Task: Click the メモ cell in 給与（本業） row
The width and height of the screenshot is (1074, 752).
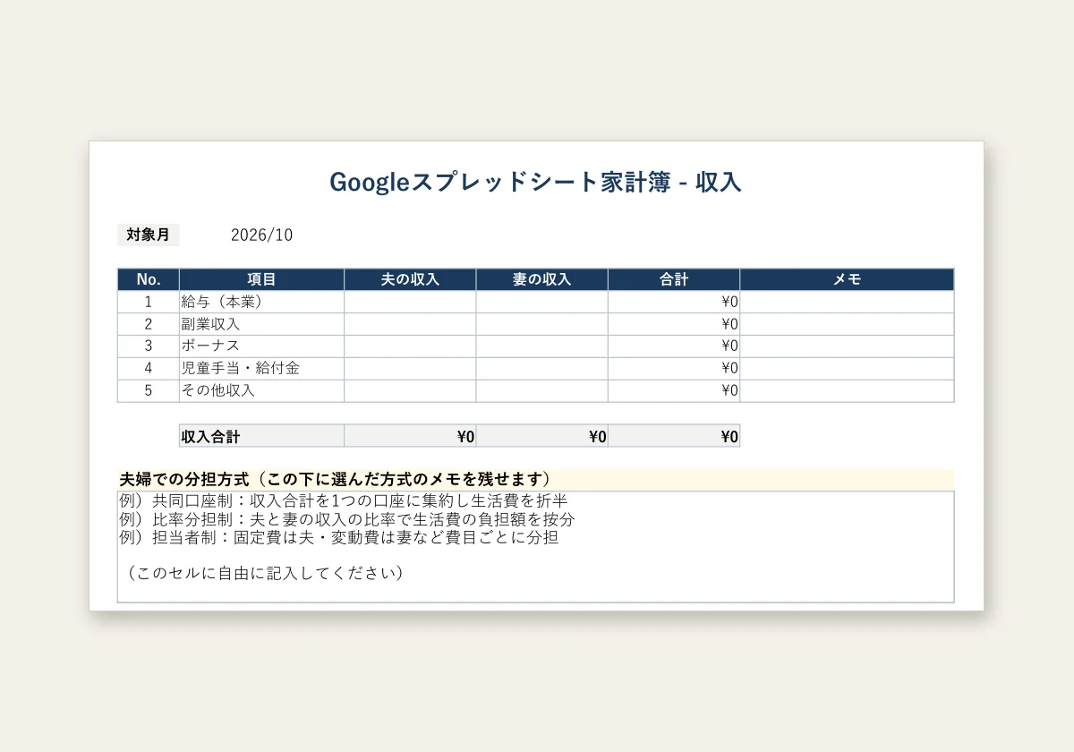Action: (x=847, y=302)
